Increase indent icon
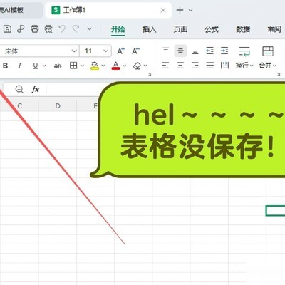This screenshot has height=285, width=285. [224, 51]
